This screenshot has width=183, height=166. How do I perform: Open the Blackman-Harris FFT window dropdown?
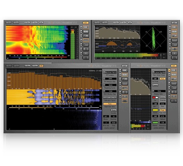pos(110,73)
